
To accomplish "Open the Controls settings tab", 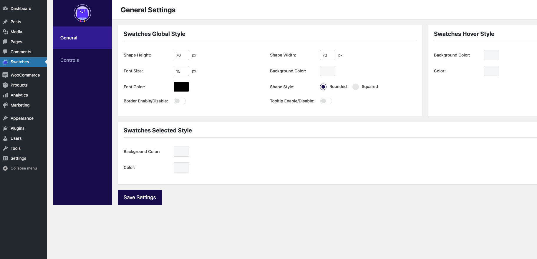I will [x=82, y=60].
